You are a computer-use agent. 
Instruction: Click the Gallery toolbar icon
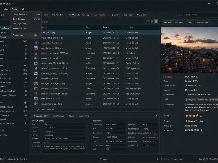[111, 15]
